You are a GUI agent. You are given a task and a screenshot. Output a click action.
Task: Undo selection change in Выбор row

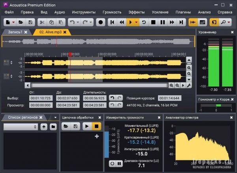112,98
